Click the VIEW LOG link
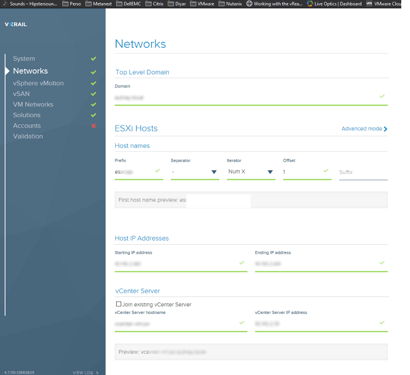Image resolution: width=410 pixels, height=375 pixels. (85, 373)
